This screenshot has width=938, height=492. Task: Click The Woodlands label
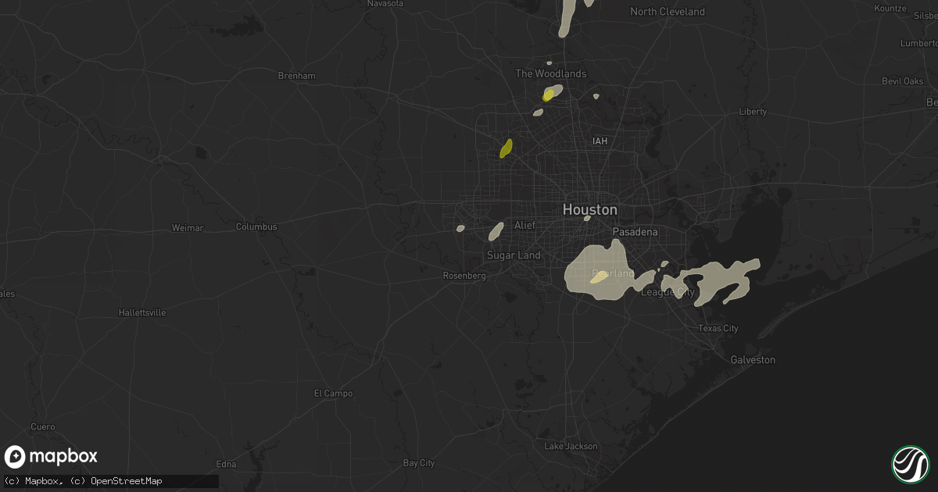(550, 73)
